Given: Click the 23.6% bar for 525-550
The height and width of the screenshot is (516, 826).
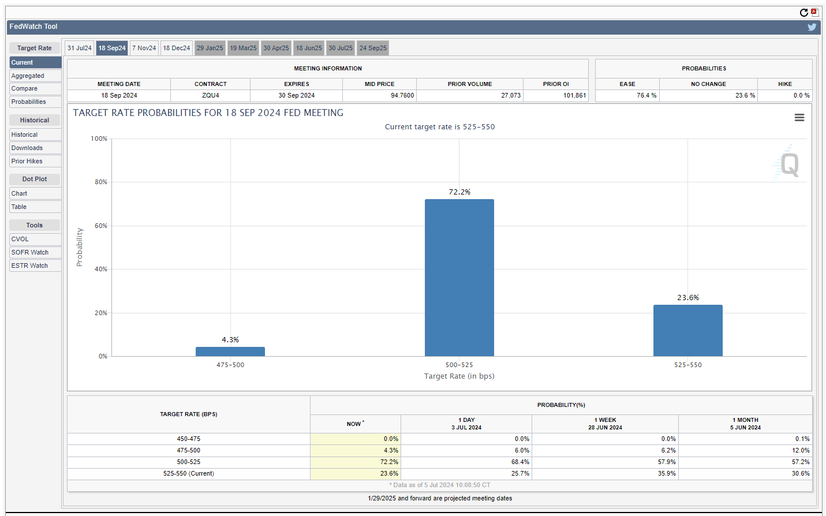Looking at the screenshot, I should tap(687, 330).
